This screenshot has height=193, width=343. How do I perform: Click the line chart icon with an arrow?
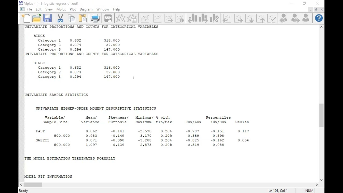tap(169, 18)
